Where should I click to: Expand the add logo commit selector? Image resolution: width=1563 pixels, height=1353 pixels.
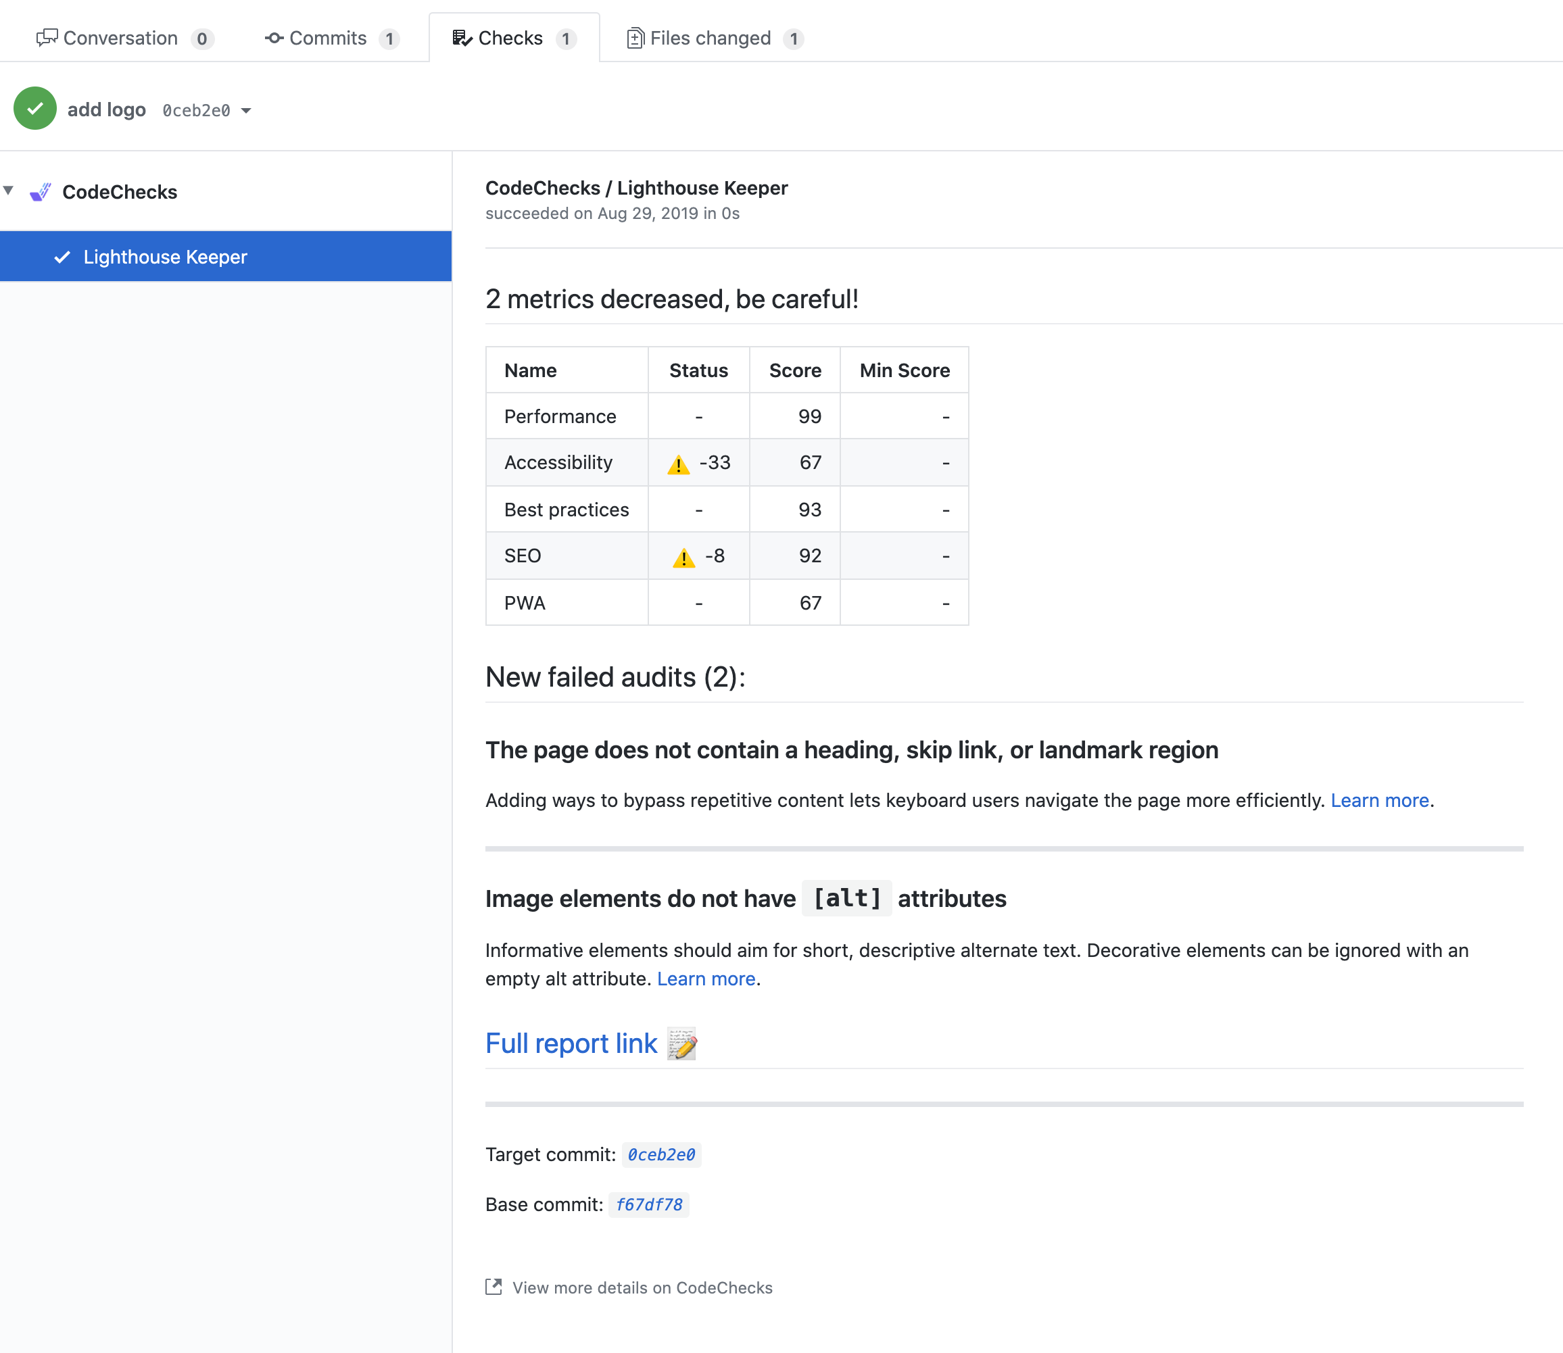[x=106, y=109]
